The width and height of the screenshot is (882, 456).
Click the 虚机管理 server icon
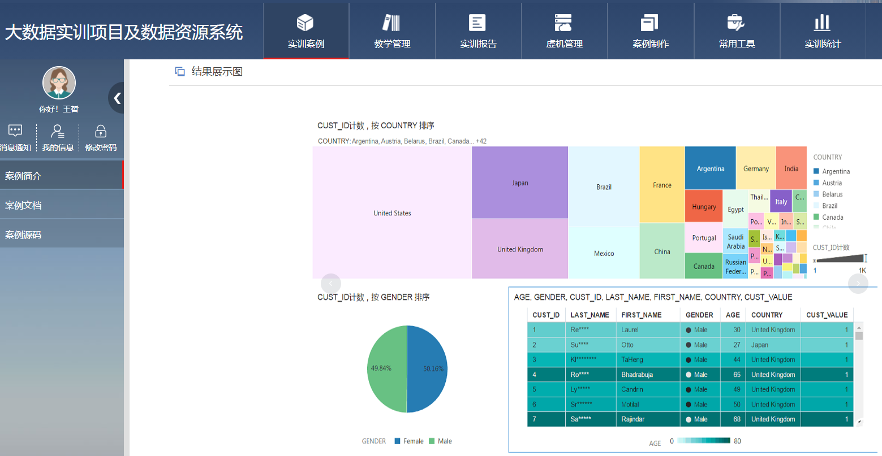563,23
